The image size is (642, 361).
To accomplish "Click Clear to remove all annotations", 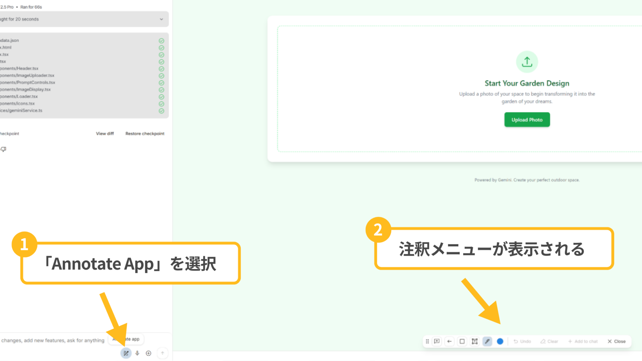I will coord(549,341).
